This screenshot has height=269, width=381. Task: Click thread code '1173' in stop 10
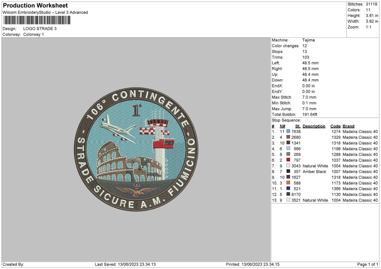pyautogui.click(x=336, y=183)
